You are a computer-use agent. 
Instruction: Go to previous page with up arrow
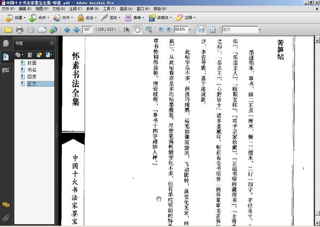[67, 29]
